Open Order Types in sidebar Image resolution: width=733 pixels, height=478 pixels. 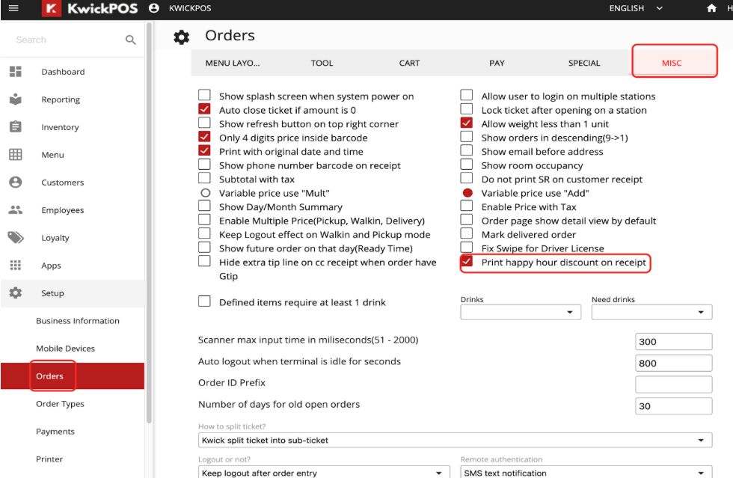click(61, 404)
